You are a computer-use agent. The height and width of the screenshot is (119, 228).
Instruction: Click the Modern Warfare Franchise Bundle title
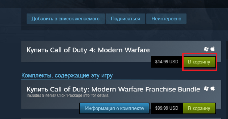click(x=113, y=89)
